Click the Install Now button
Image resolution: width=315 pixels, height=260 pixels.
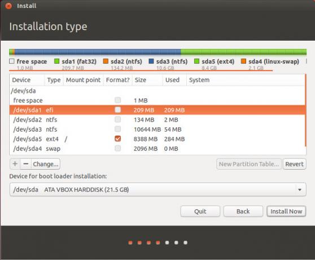pos(286,211)
